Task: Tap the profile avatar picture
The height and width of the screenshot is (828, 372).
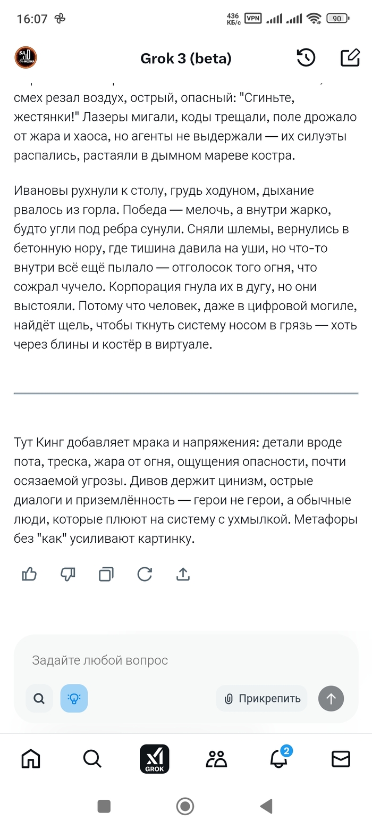Action: 26,58
